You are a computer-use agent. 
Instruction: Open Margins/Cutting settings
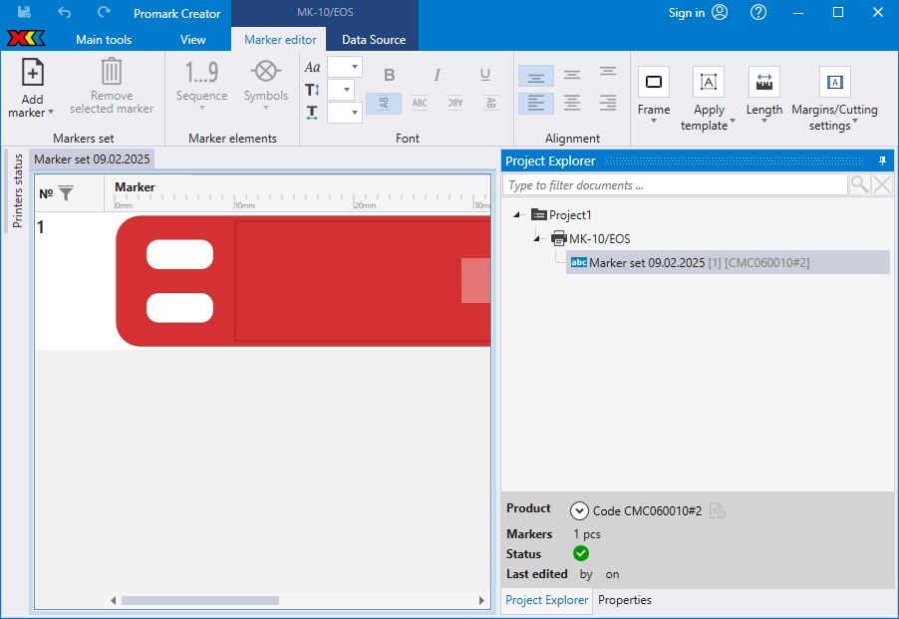[834, 99]
